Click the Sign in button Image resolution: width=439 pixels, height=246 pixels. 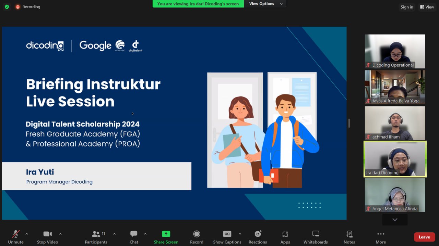(x=407, y=7)
